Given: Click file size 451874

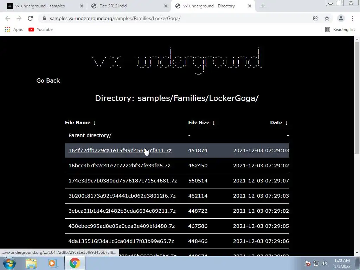Looking at the screenshot, I should [x=198, y=150].
